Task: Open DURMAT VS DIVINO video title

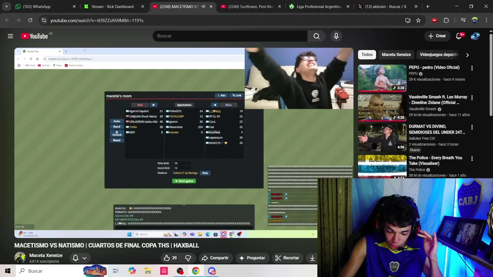Action: (437, 129)
